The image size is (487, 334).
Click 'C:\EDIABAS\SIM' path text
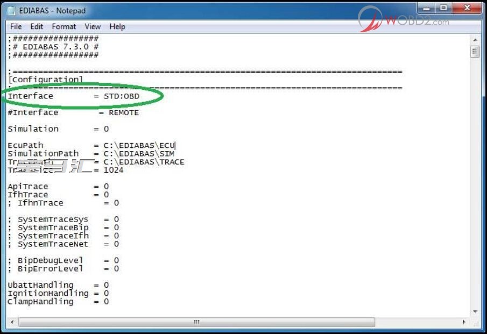coord(139,154)
